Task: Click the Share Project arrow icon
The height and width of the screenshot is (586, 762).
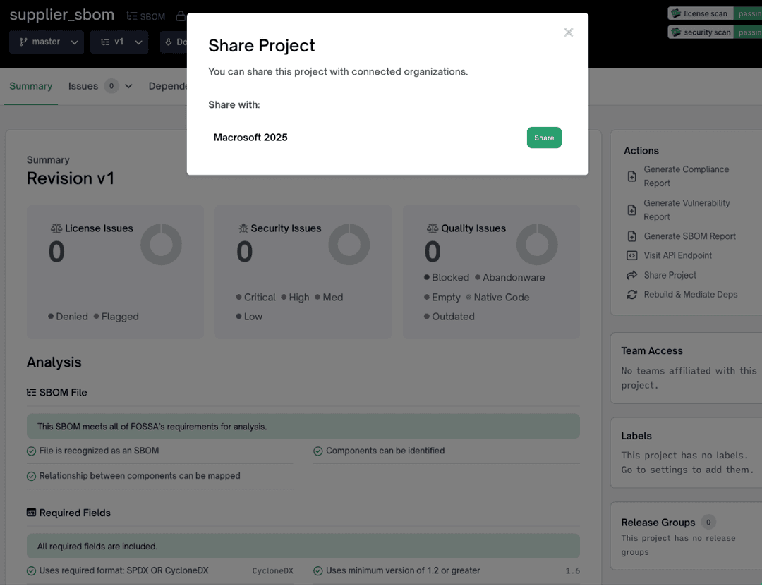Action: point(631,275)
